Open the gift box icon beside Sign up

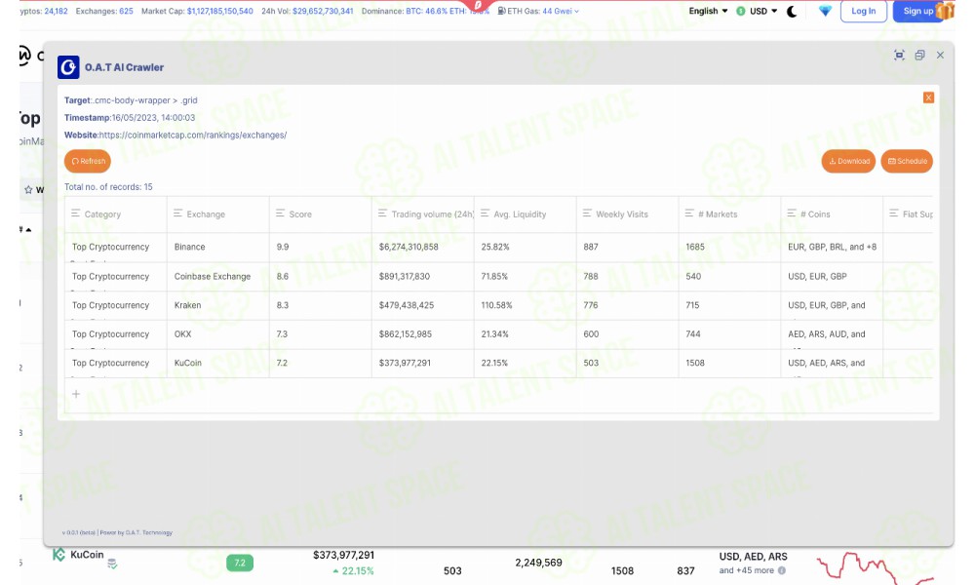945,11
